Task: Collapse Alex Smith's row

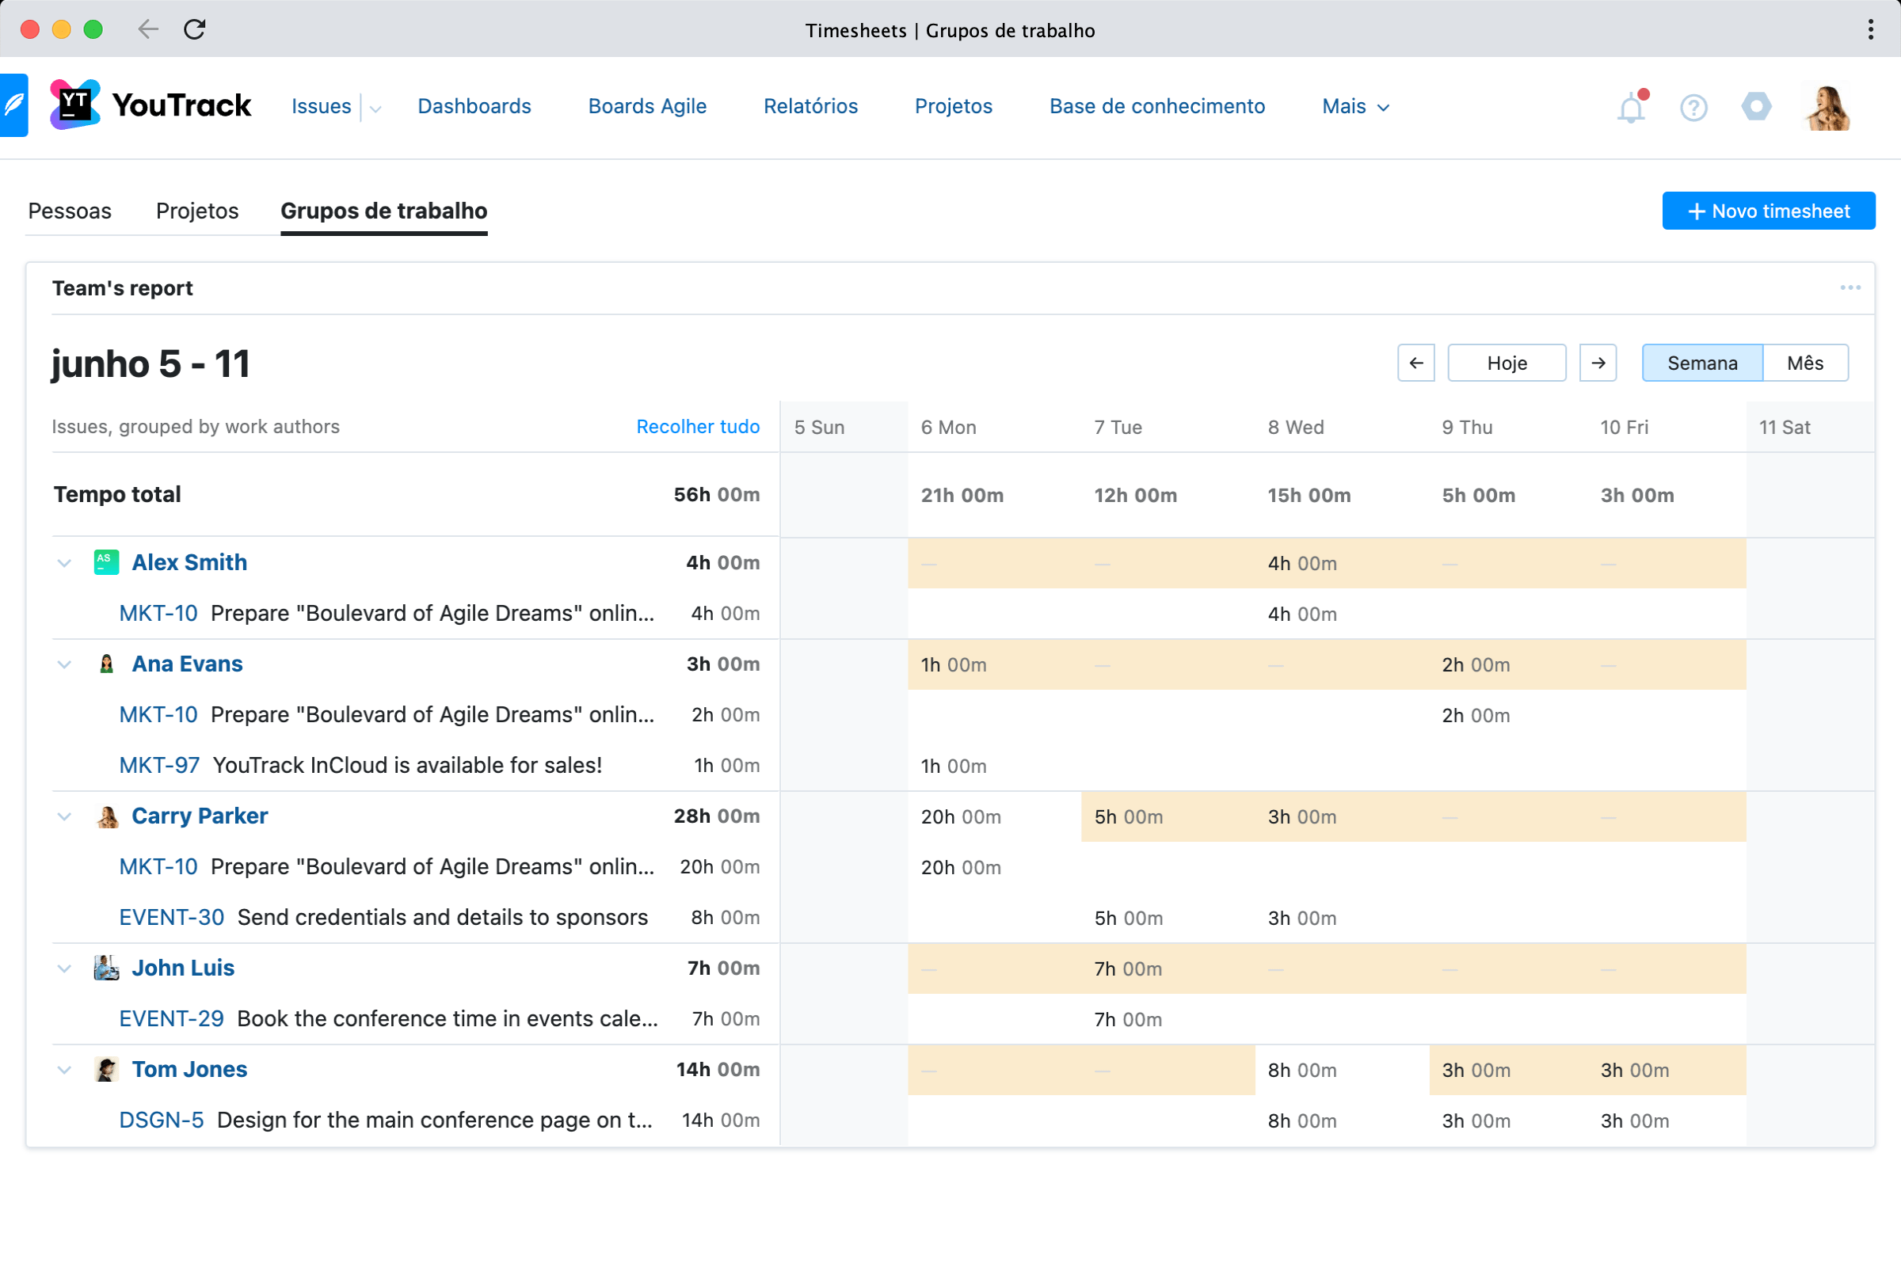Action: tap(65, 562)
